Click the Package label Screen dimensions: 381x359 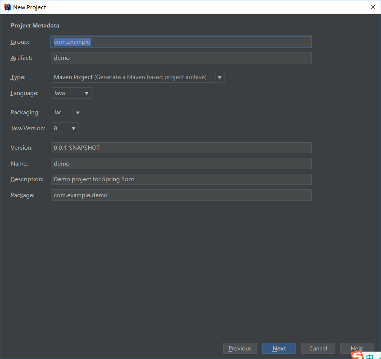(x=23, y=195)
